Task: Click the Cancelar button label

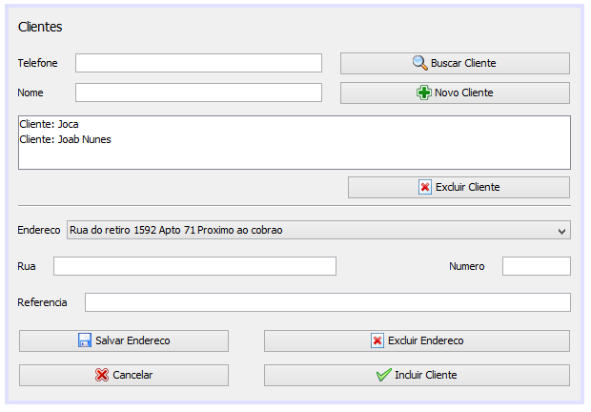Action: tap(132, 375)
